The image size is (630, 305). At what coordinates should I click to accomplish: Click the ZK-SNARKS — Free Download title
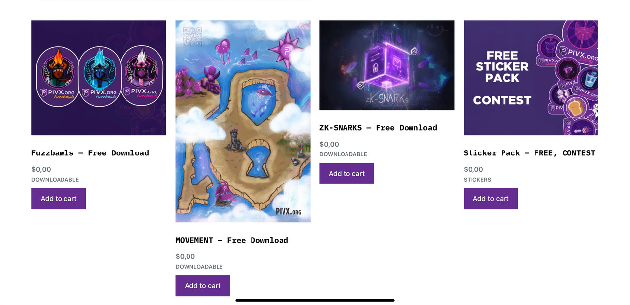pyautogui.click(x=378, y=128)
